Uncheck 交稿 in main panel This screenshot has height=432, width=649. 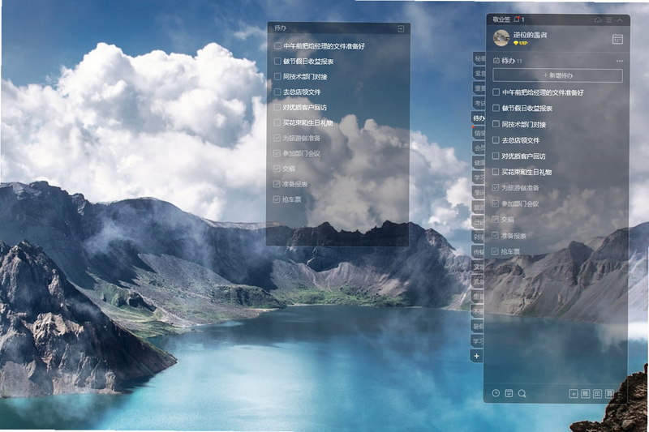[495, 220]
